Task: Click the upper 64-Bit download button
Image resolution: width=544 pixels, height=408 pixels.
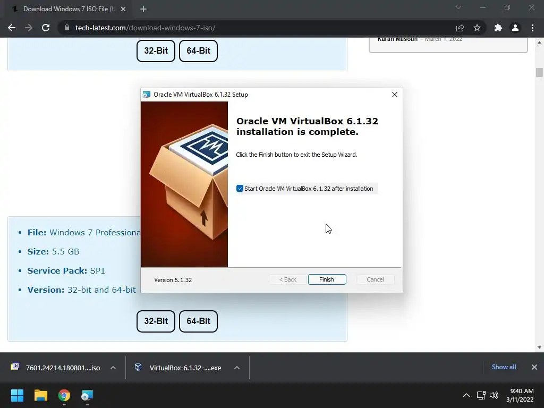Action: (x=199, y=50)
